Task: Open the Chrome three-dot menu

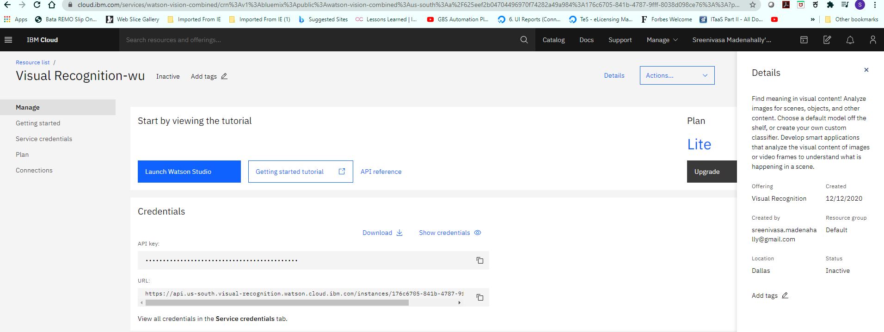Action: click(x=875, y=5)
